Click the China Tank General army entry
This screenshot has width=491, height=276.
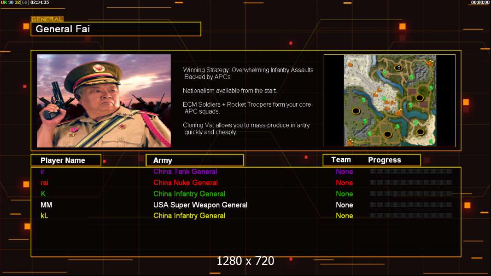coord(185,171)
